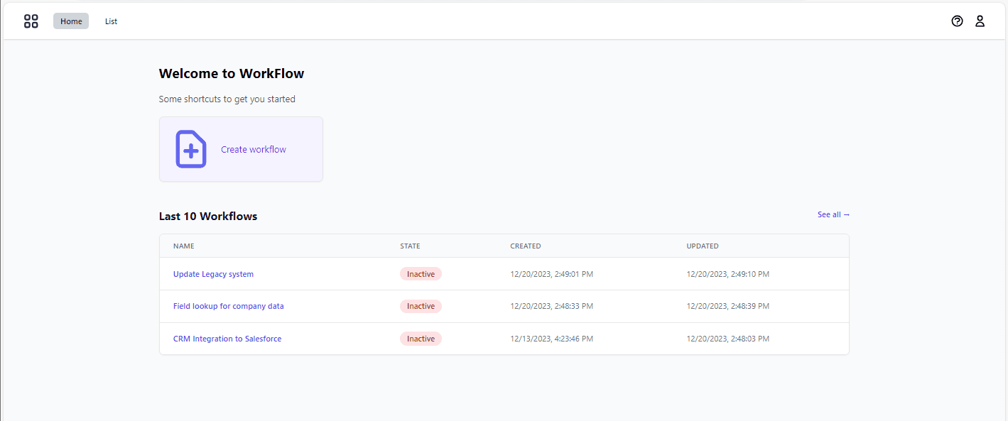
Task: Click the UPDATED column header
Action: click(703, 246)
